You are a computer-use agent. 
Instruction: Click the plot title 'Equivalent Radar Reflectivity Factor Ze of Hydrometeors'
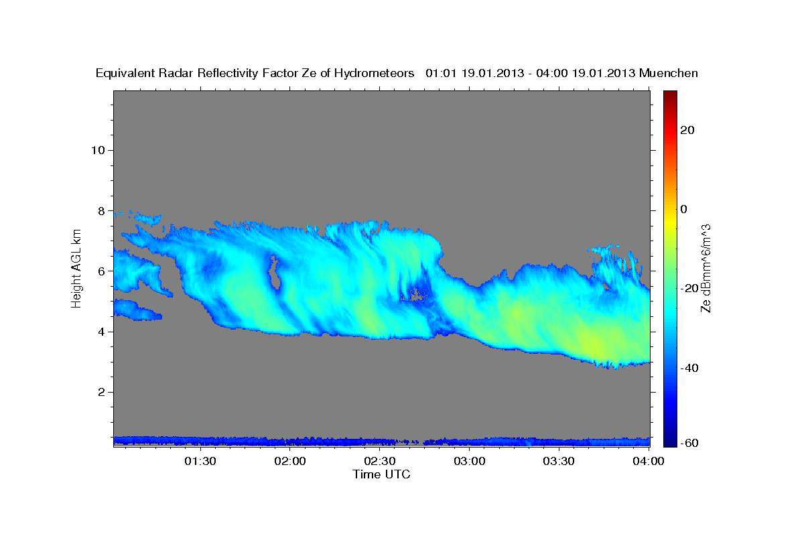pyautogui.click(x=255, y=74)
